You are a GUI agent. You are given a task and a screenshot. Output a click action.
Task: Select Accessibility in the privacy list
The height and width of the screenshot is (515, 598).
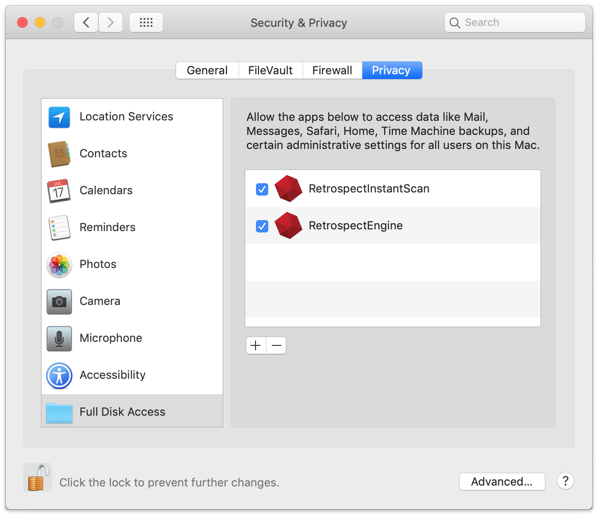[132, 375]
